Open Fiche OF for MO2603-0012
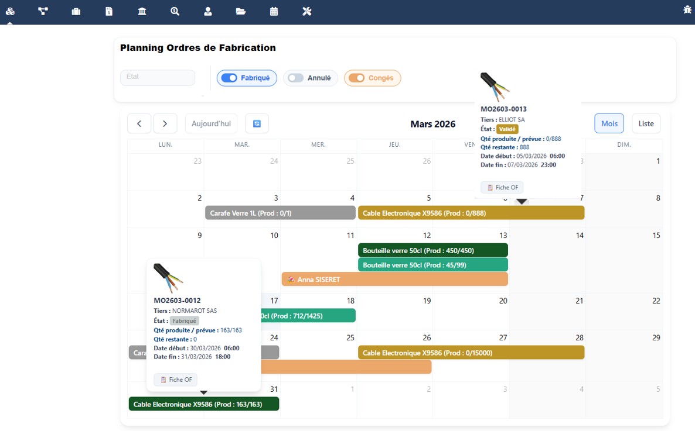The width and height of the screenshot is (695, 431). [x=176, y=380]
